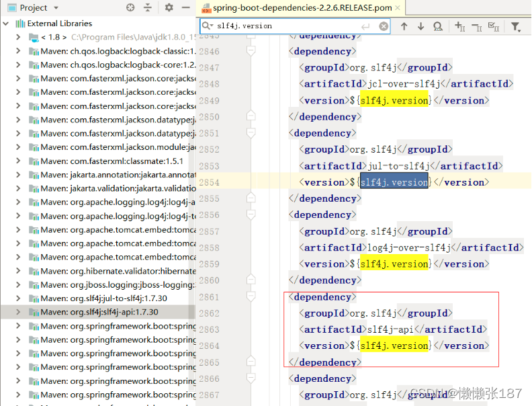The width and height of the screenshot is (532, 406).
Task: Click the new line enter icon in search
Action: coord(365,26)
